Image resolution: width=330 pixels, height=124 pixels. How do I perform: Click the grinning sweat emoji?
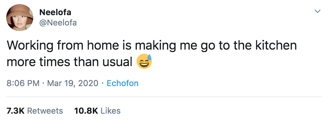pos(144,61)
